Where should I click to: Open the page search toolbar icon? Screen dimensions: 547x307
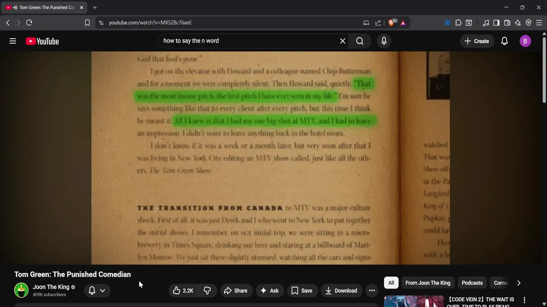[x=469, y=23]
